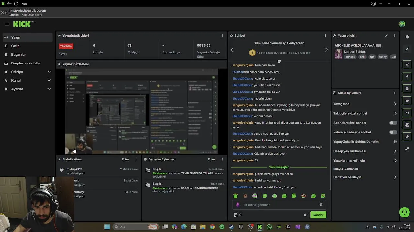Expand Takipçilere özel sohbet options
Screen dimensions: 414x232
pos(395,113)
